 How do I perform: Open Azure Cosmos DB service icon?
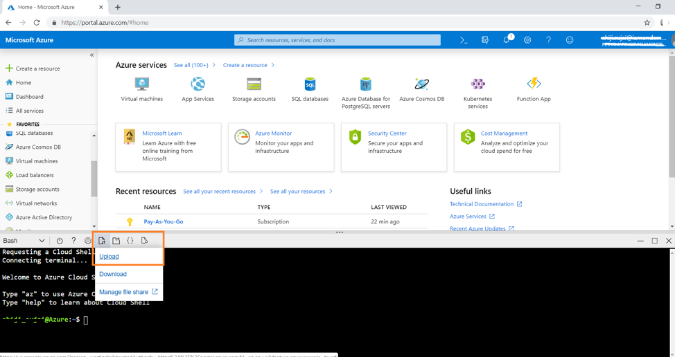point(421,84)
